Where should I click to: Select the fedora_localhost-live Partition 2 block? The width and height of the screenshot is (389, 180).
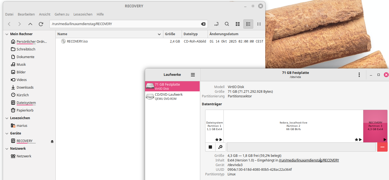pyautogui.click(x=293, y=126)
